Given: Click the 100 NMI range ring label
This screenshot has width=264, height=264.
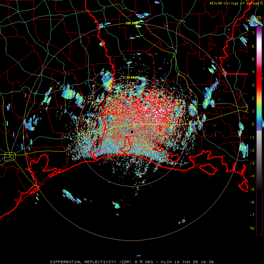Looking at the screenshot, I should [x=132, y=23].
